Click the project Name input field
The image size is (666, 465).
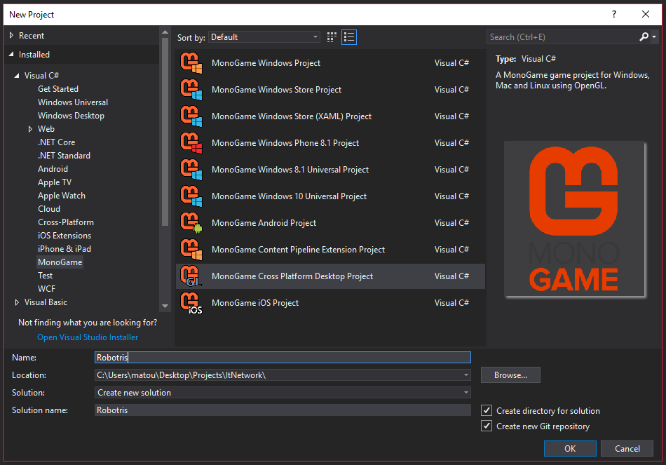pos(283,358)
